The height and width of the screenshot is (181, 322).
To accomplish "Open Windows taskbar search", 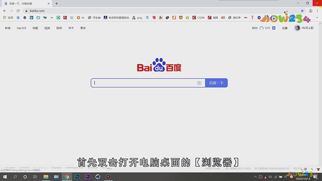I will (x=15, y=177).
